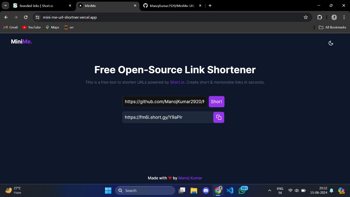Screen dimensions: 350x197
Task: Open the Copilot icon in the taskbar
Action: point(341,191)
